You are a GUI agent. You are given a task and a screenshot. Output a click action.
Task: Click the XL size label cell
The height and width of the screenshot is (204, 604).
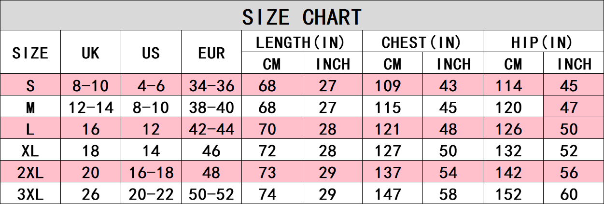click(x=30, y=151)
